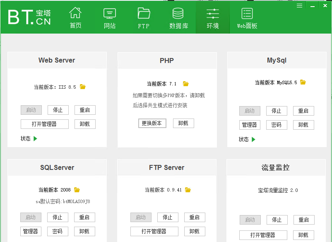The height and width of the screenshot is (242, 332).
Task: Click the 流量监控 card title
Action: [x=275, y=167]
